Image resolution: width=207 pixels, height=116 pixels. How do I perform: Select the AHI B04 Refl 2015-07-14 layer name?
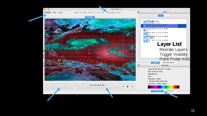157,36
